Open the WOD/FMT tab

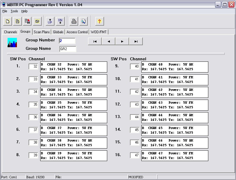[x=98, y=32]
